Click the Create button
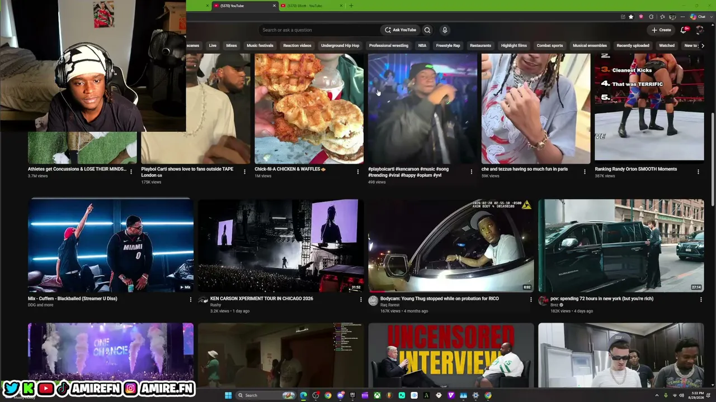The image size is (716, 402). click(661, 30)
